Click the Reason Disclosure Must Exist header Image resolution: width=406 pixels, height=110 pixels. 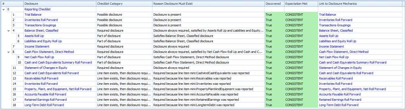coord(208,4)
